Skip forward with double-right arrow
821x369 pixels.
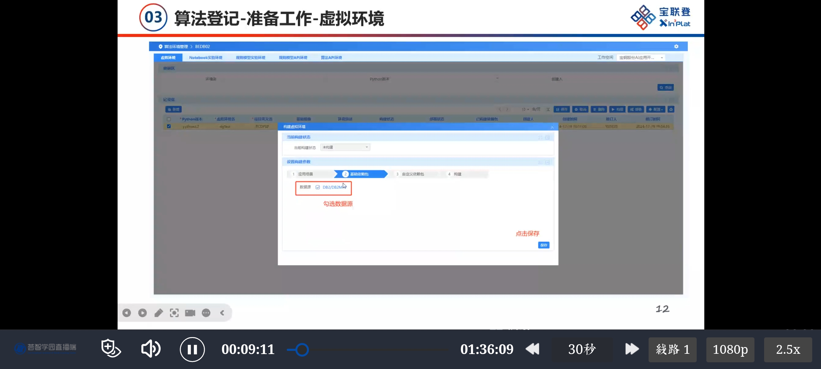tap(632, 349)
